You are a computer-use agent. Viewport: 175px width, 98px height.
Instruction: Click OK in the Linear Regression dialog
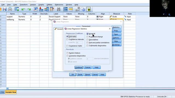[x=72, y=74]
